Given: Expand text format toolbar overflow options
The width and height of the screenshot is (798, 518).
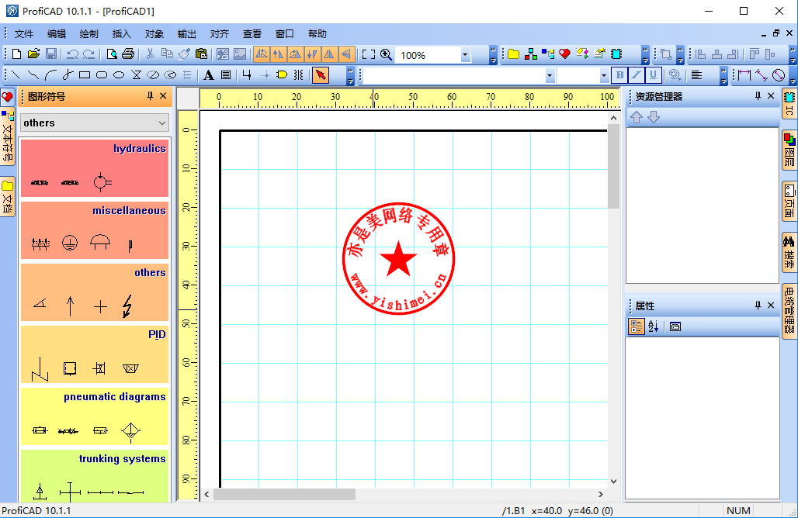Looking at the screenshot, I should coord(723,76).
